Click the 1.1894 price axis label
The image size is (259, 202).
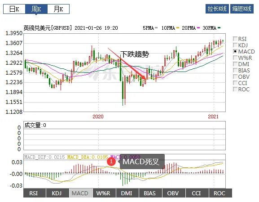click(14, 92)
